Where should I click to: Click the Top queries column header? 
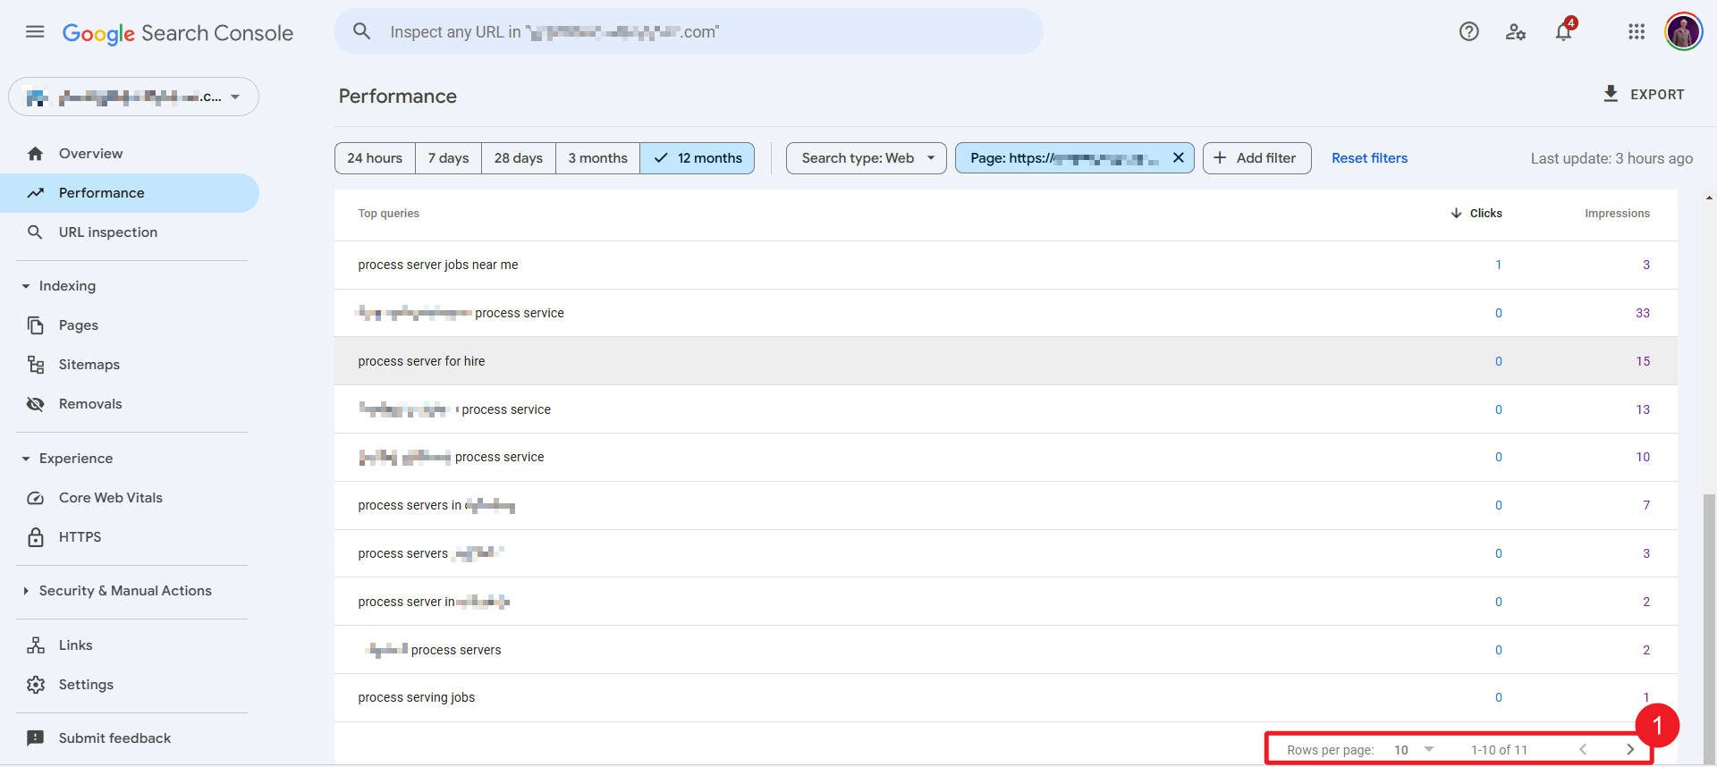pyautogui.click(x=388, y=213)
